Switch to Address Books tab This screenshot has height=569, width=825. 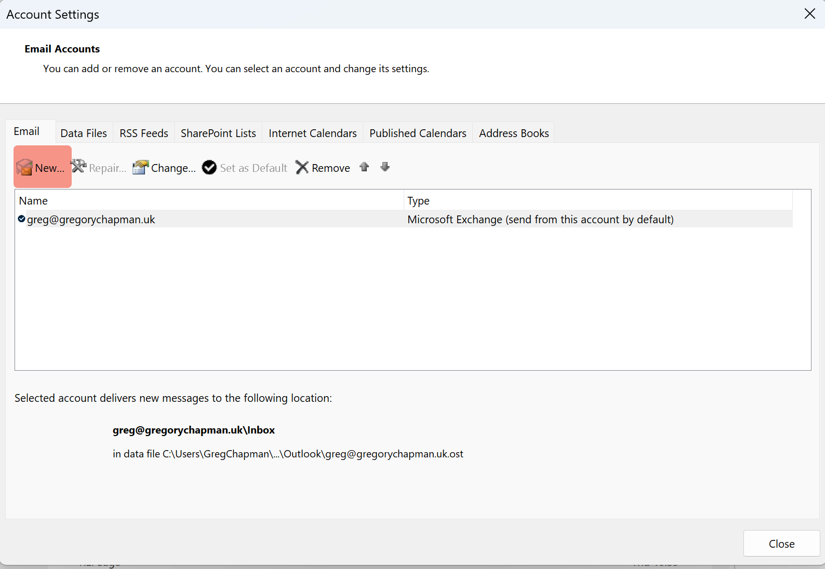[x=514, y=133]
